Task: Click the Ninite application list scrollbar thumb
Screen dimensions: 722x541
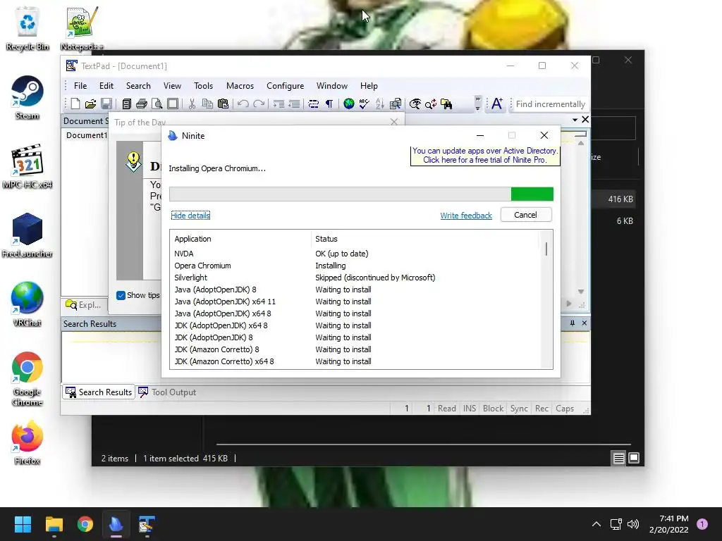Action: pyautogui.click(x=546, y=249)
